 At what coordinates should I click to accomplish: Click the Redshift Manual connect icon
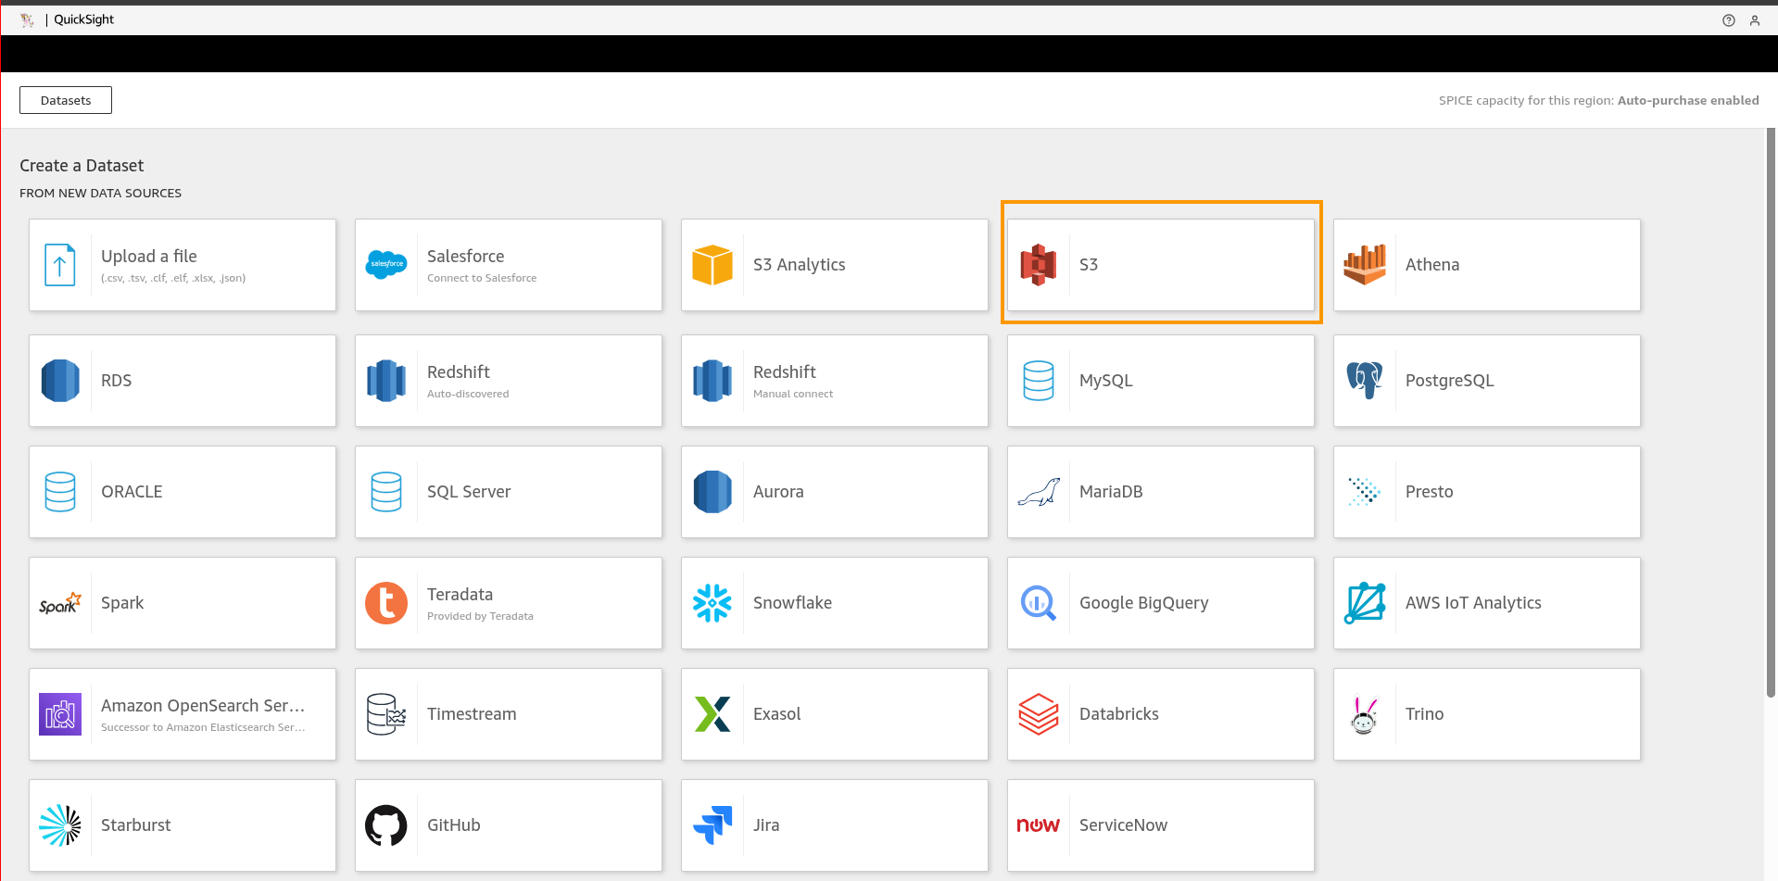pyautogui.click(x=712, y=381)
